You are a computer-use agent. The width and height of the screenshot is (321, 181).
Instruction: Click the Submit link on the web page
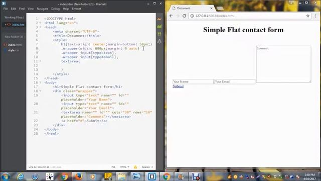pyautogui.click(x=178, y=86)
